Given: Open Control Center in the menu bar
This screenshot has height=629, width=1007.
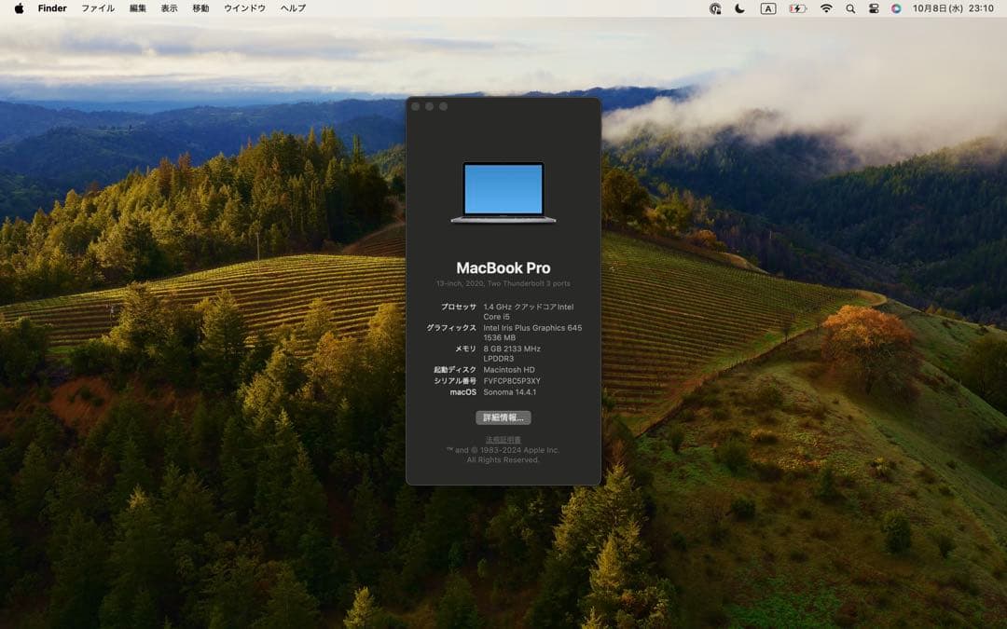Looking at the screenshot, I should pyautogui.click(x=874, y=8).
